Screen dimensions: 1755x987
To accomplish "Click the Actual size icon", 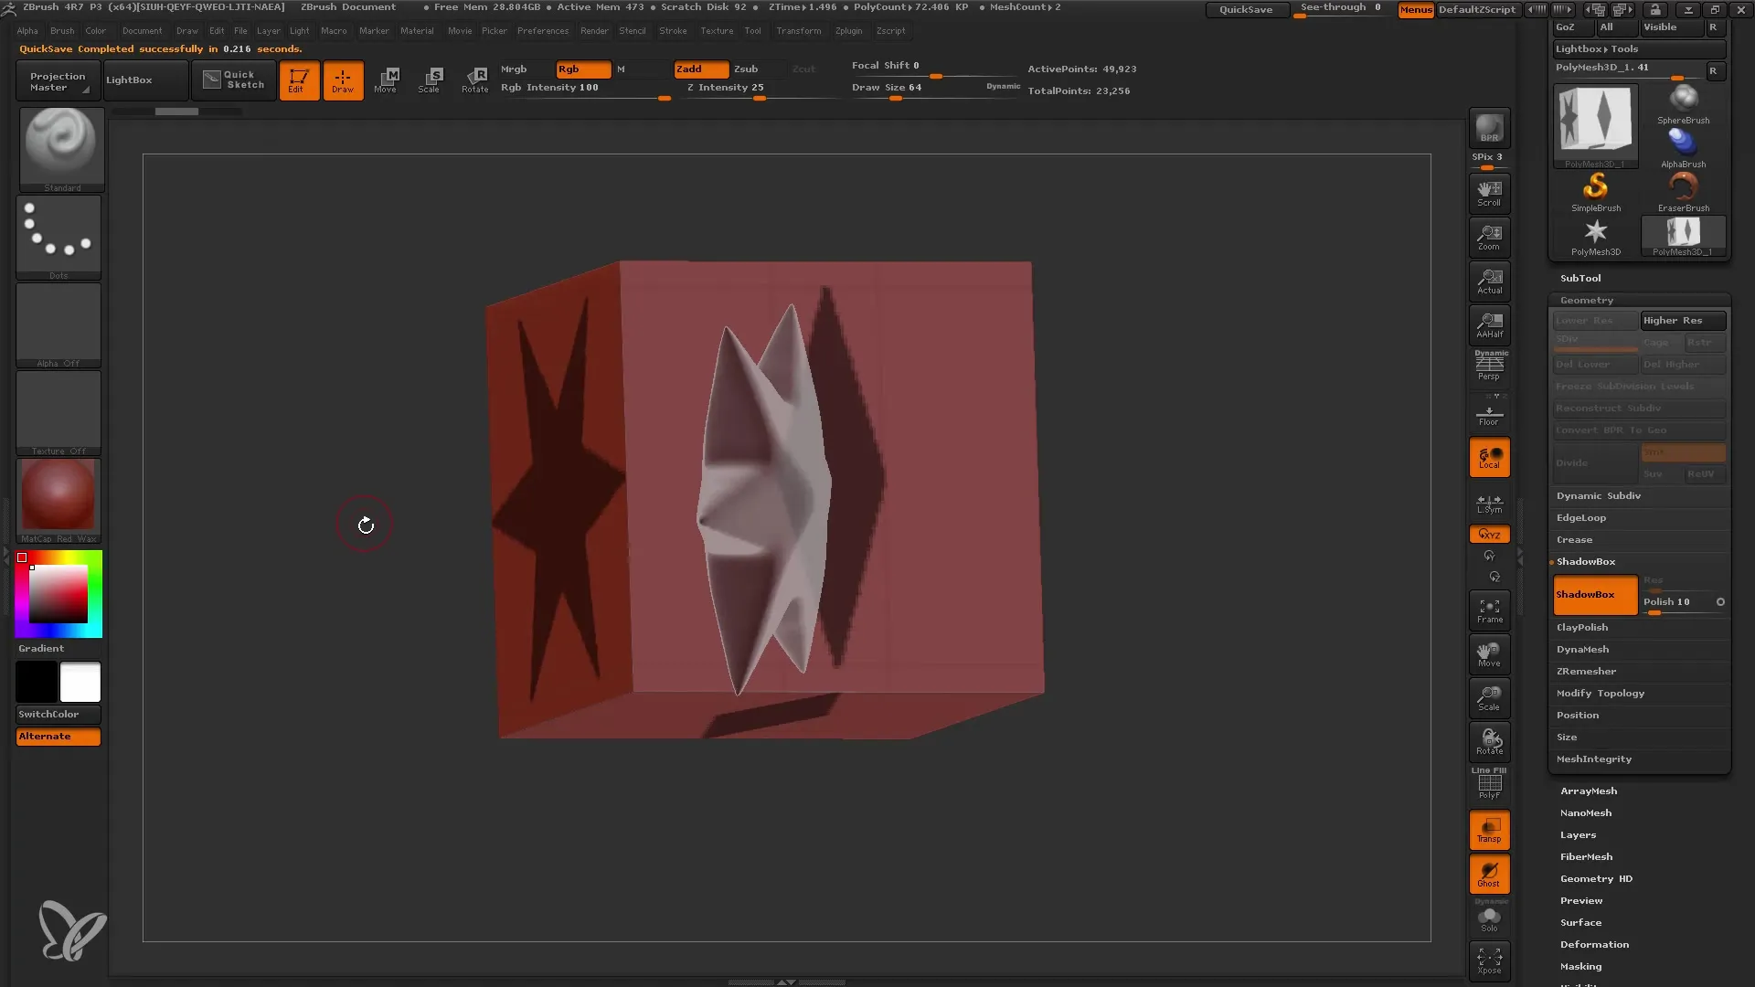I will (1489, 281).
